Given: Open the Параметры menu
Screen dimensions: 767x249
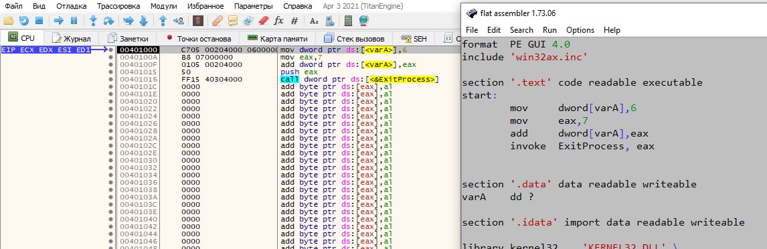Looking at the screenshot, I should 254,7.
